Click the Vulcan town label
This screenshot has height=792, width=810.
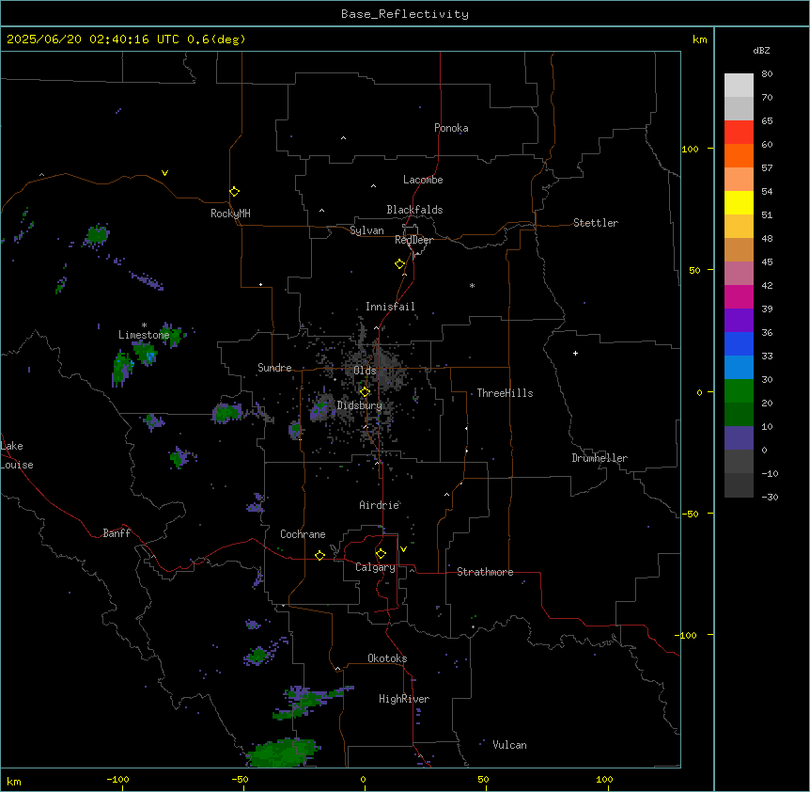(510, 745)
